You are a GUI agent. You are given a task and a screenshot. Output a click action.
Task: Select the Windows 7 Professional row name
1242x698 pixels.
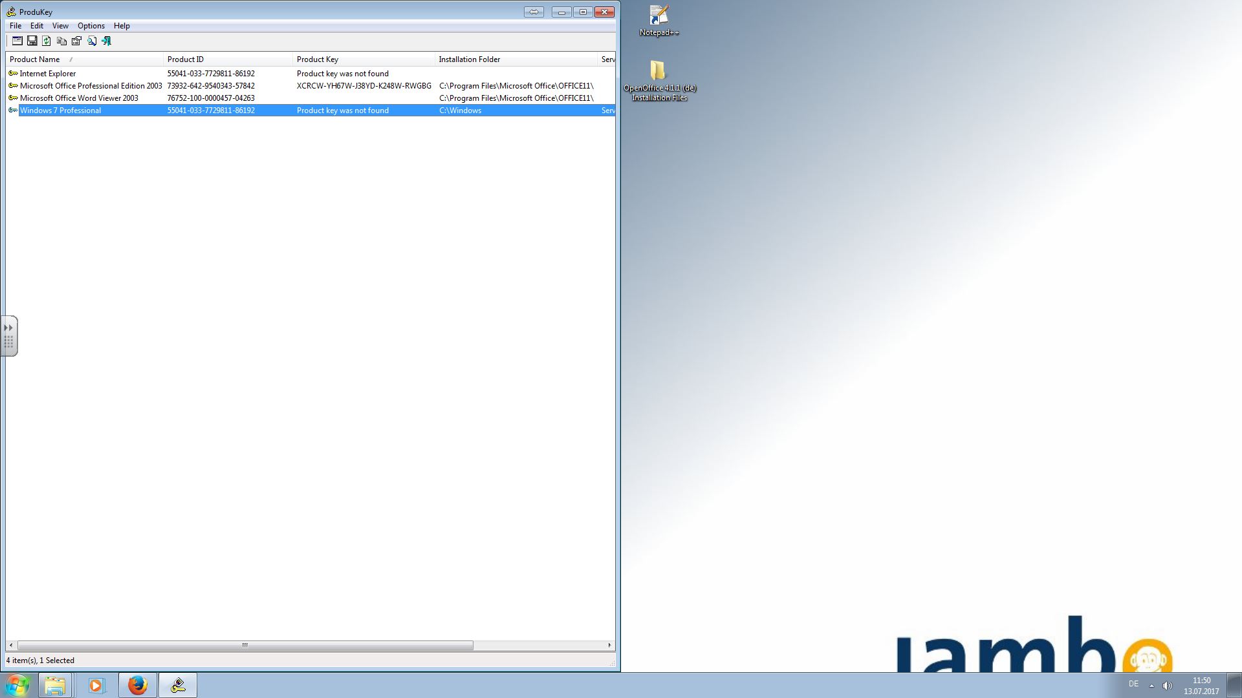tap(60, 111)
